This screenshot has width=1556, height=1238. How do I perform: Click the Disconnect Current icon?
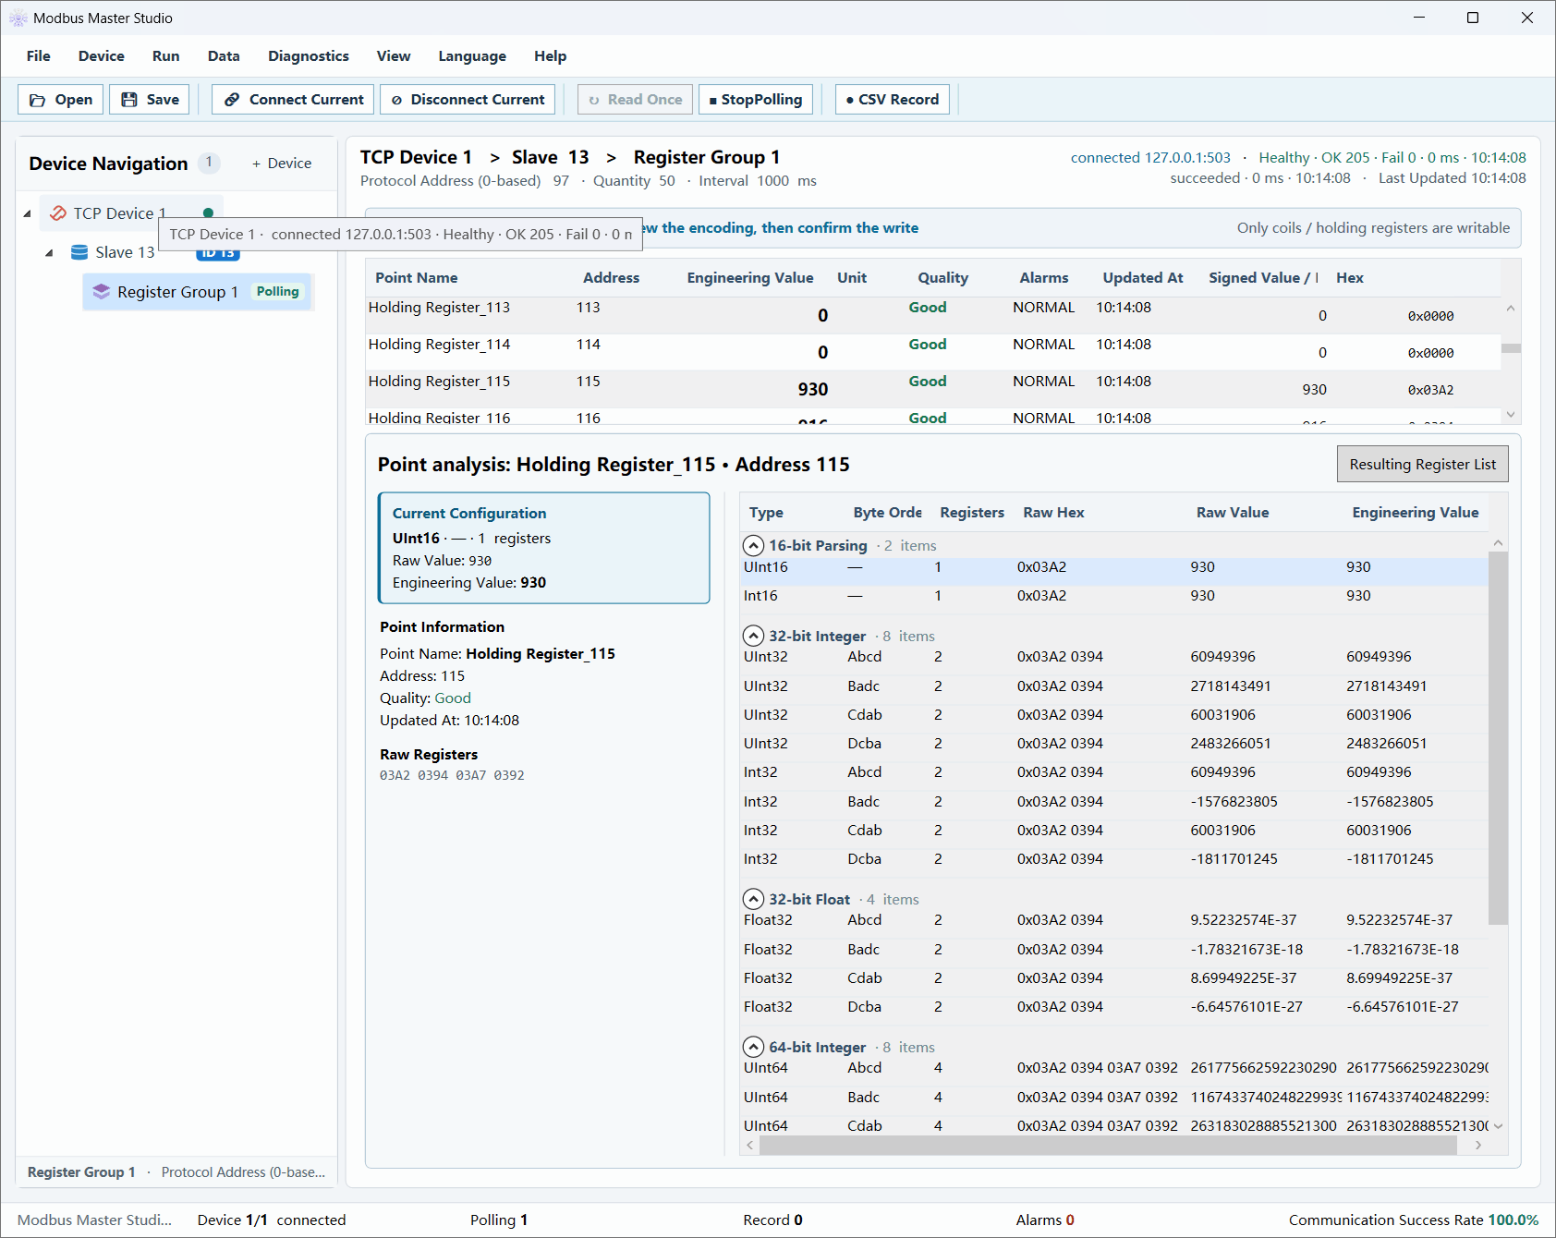(x=396, y=100)
